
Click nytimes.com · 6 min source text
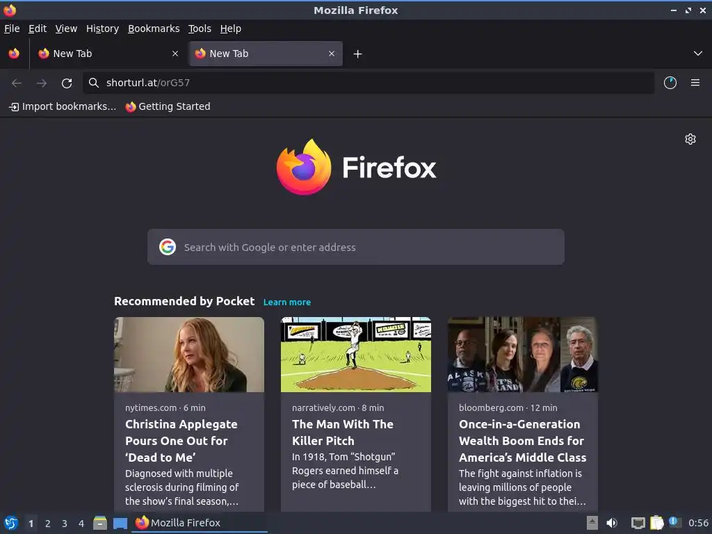point(165,407)
